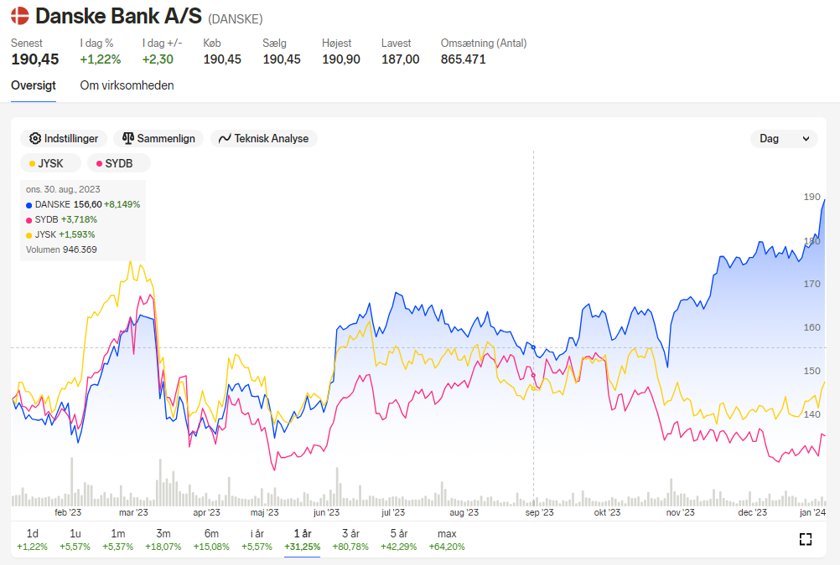The image size is (840, 565).
Task: Select the 6m time range
Action: [211, 540]
